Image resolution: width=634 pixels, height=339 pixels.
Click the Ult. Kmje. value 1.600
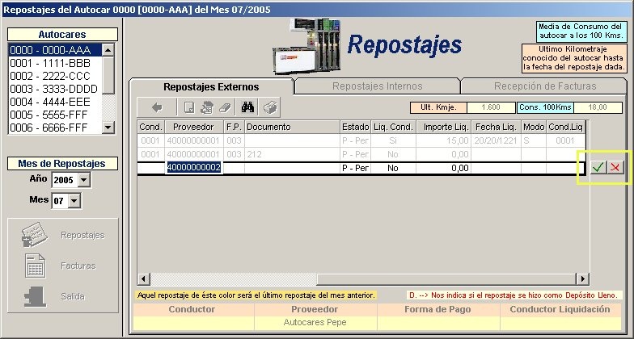pyautogui.click(x=492, y=107)
